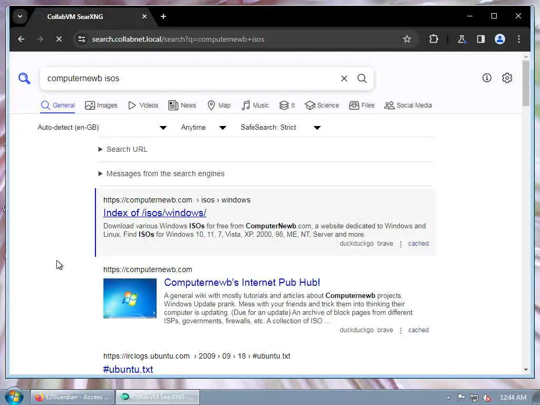Viewport: 540px width, 405px height.
Task: Switch to the Map category
Action: pos(219,105)
